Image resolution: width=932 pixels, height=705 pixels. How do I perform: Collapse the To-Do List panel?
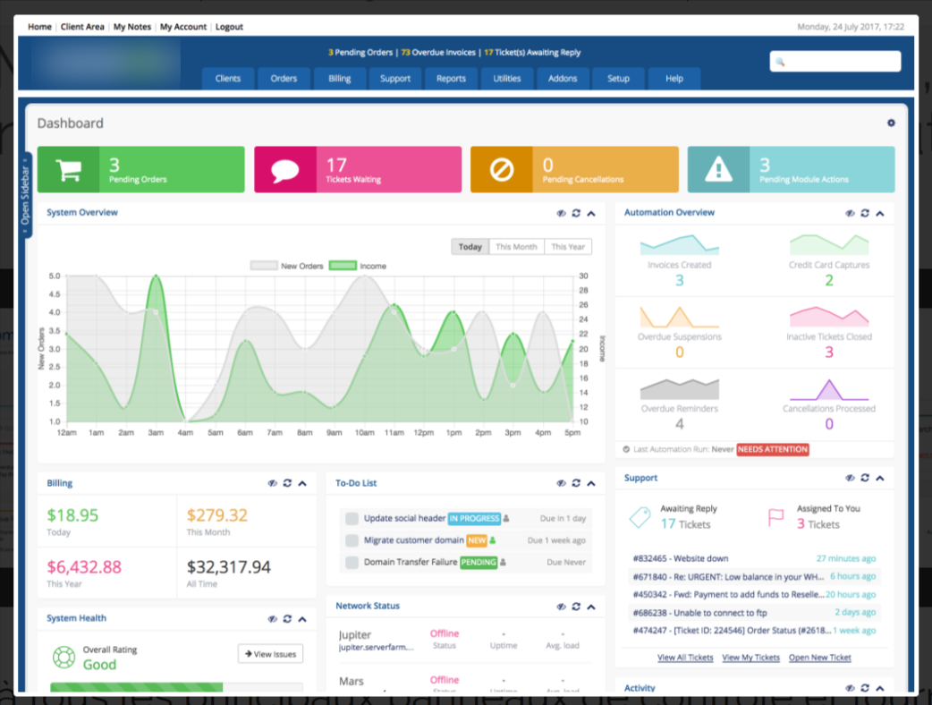591,483
